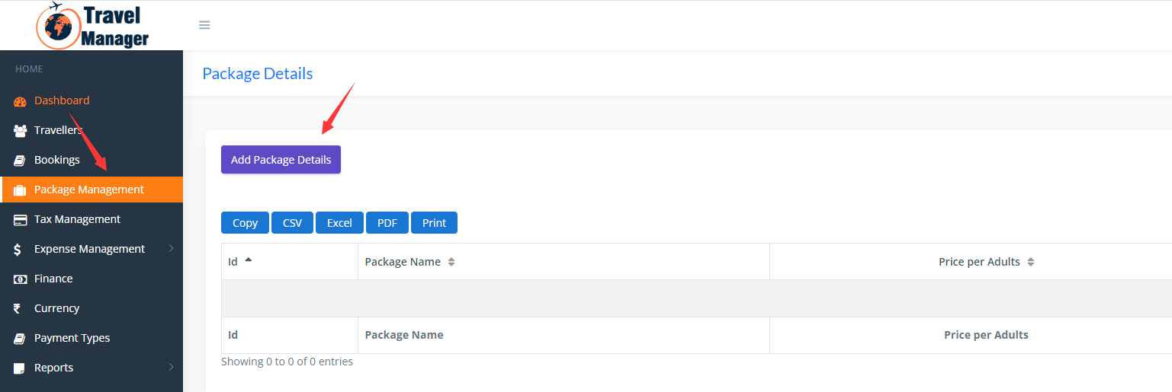Click the Tax Management card icon
This screenshot has width=1172, height=392.
click(x=20, y=220)
